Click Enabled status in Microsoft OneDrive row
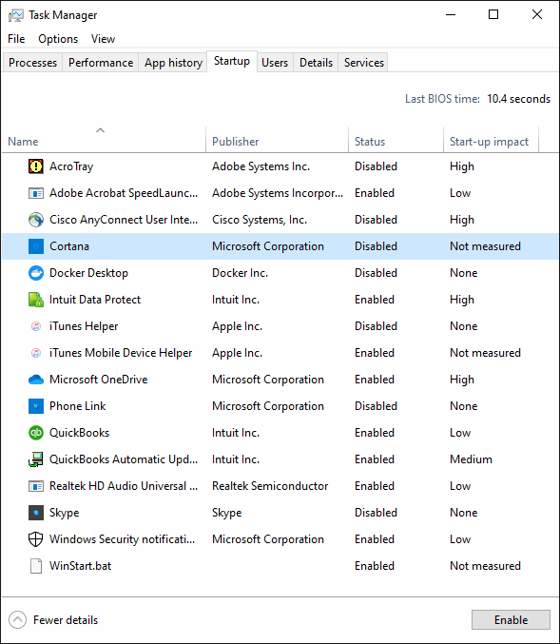 coord(375,380)
